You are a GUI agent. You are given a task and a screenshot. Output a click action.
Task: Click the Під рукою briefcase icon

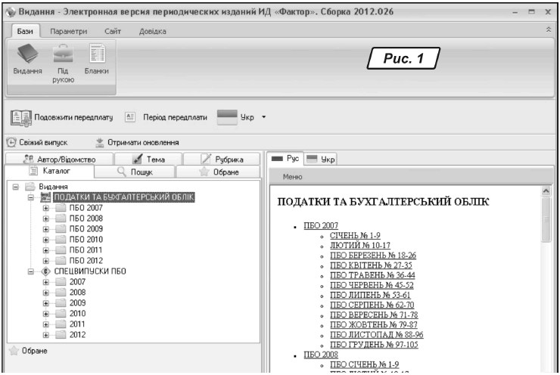pos(63,55)
